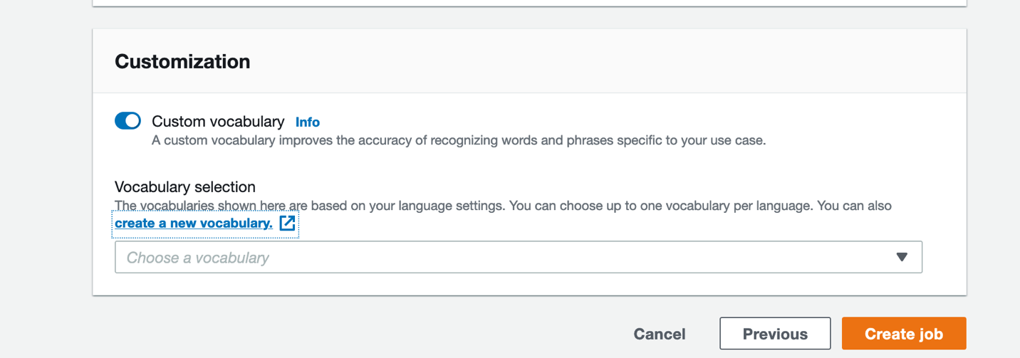Click the external link icon after the vocabulary link

287,223
